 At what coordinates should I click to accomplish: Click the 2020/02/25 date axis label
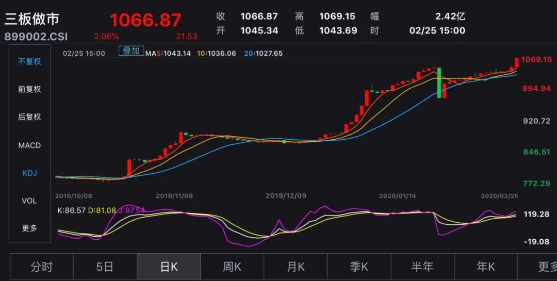click(499, 196)
